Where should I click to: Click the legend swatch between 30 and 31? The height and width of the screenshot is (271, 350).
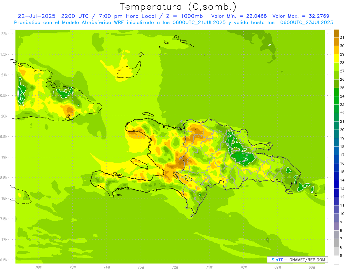336,42
